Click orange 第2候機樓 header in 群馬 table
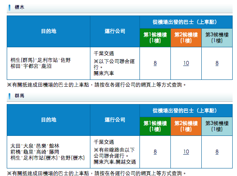The height and width of the screenshot is (176, 237). [x=186, y=126]
